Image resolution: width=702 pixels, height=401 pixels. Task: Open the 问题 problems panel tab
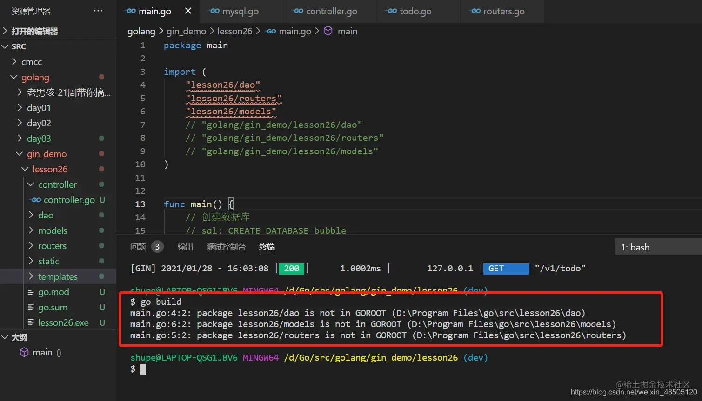(x=138, y=247)
